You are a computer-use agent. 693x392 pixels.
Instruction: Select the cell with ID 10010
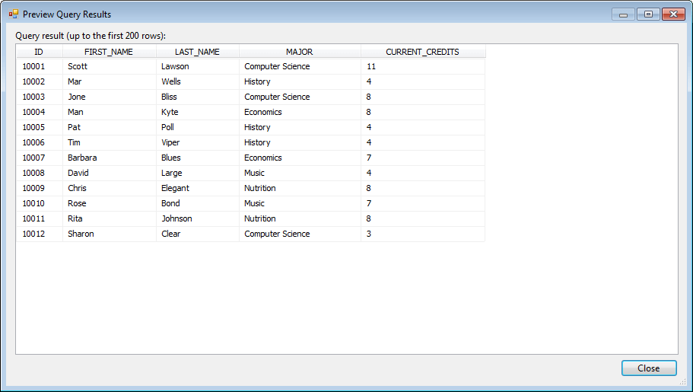click(x=40, y=203)
